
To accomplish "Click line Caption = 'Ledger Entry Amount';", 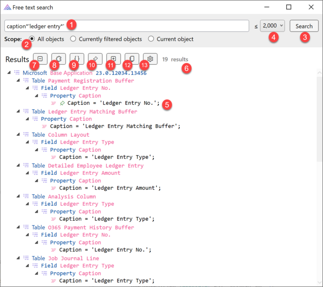I will coord(110,188).
